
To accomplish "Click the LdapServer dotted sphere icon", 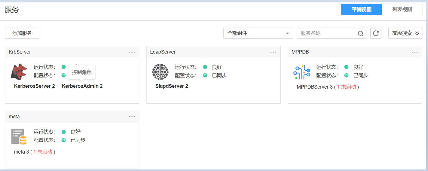I will (x=160, y=72).
